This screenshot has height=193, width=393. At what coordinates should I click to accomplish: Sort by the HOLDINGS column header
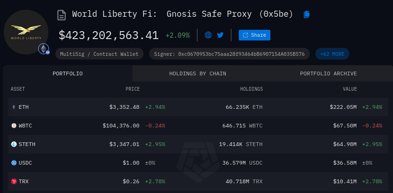click(x=251, y=89)
